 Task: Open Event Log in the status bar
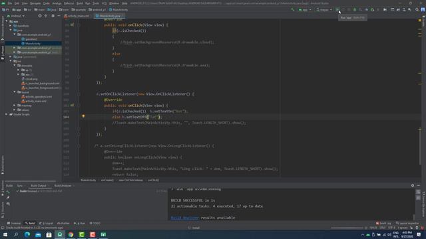pyautogui.click(x=383, y=223)
